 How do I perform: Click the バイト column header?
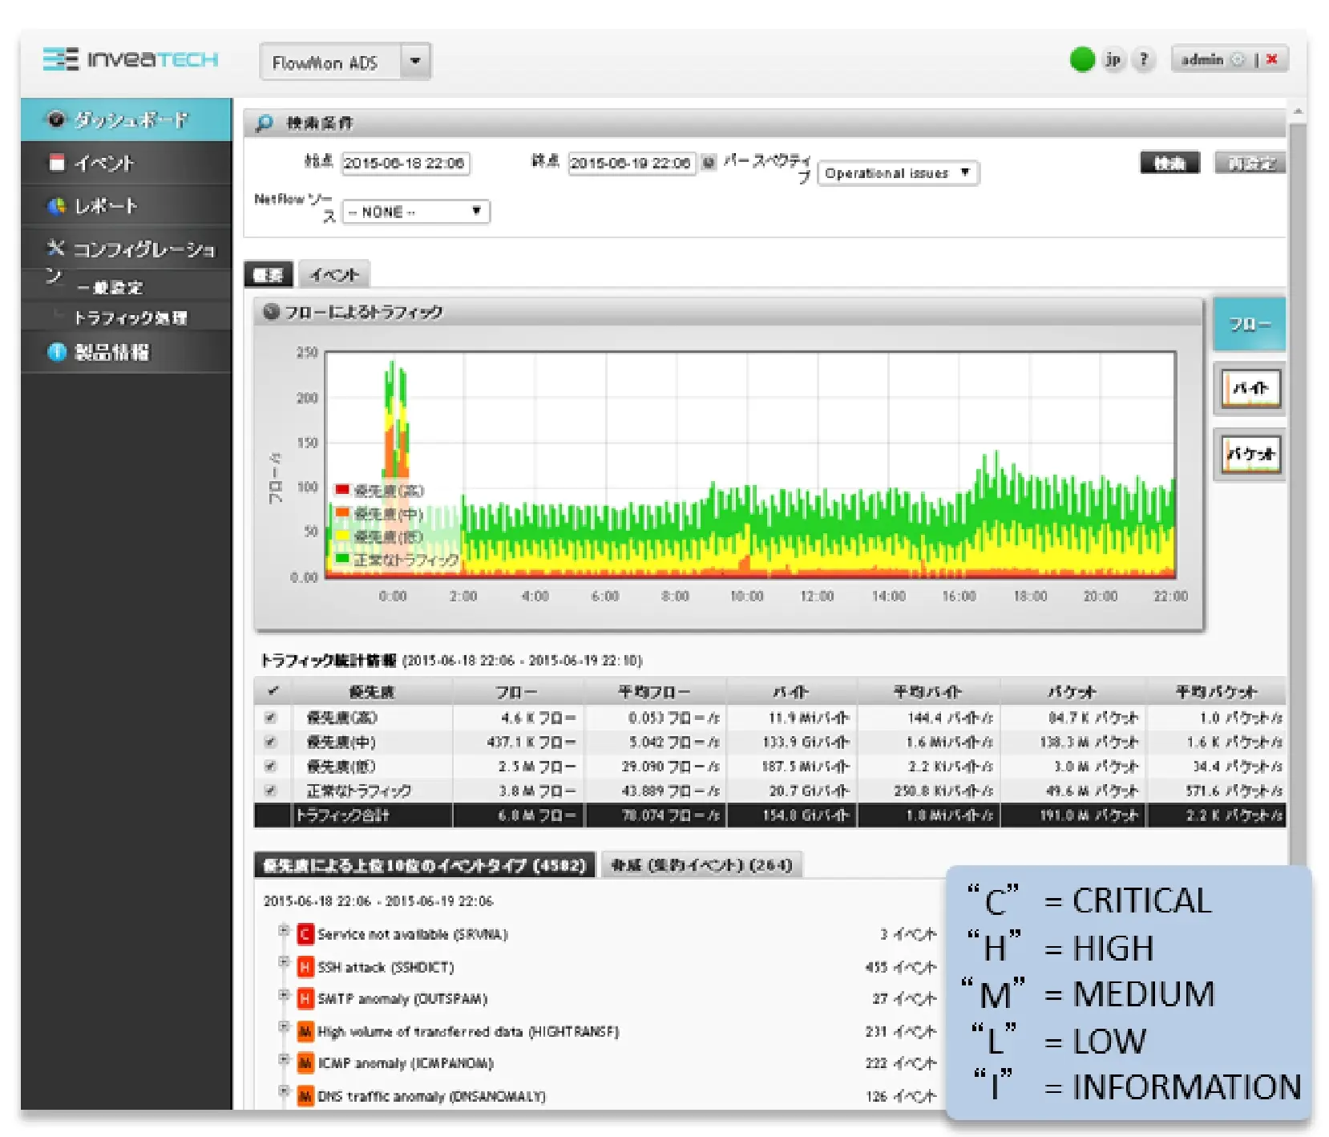coord(791,691)
